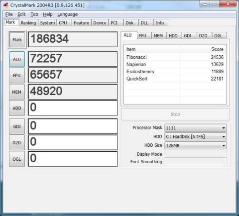239x216 pixels.
Task: Click the QuickSort score 22181
Action: pyautogui.click(x=217, y=79)
